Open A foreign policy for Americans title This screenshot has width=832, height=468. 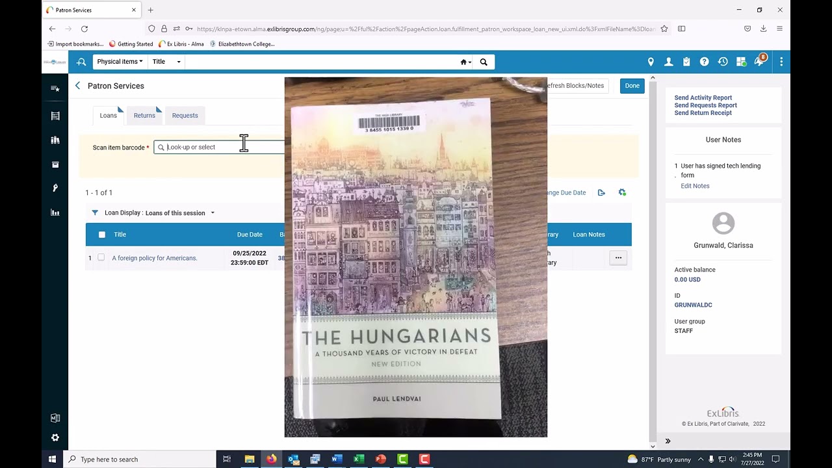[155, 258]
